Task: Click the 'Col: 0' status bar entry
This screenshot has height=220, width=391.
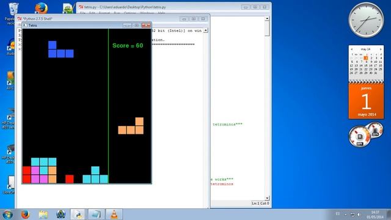Action: 265,204
